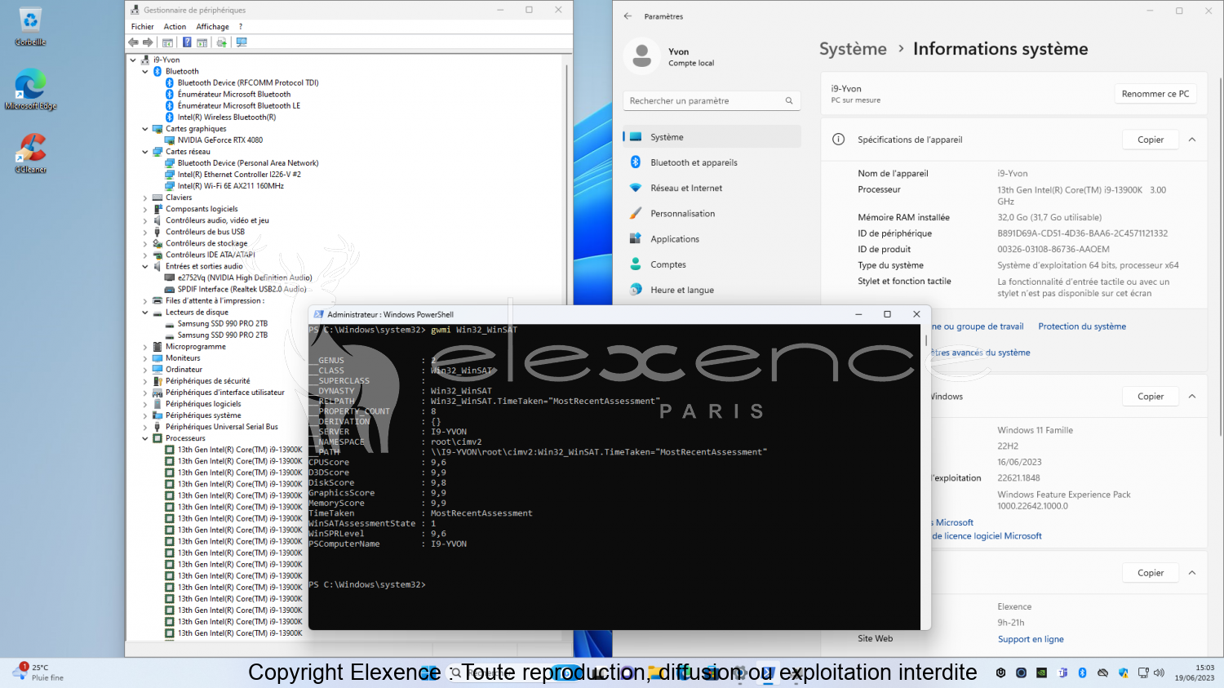Expand the Périphériques système category
This screenshot has height=688, width=1224.
point(145,415)
